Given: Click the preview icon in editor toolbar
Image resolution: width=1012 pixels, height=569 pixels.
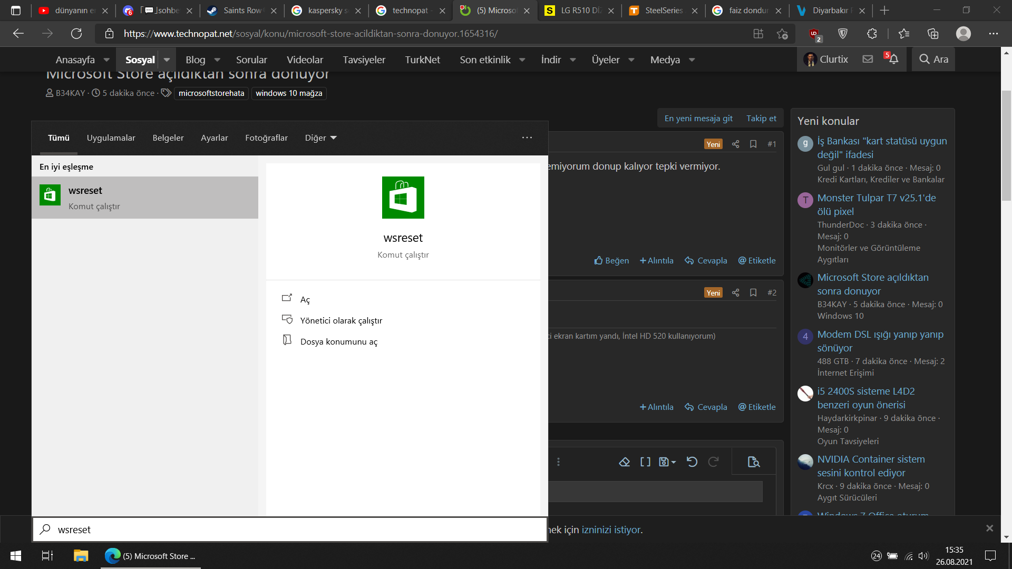Looking at the screenshot, I should tap(754, 462).
